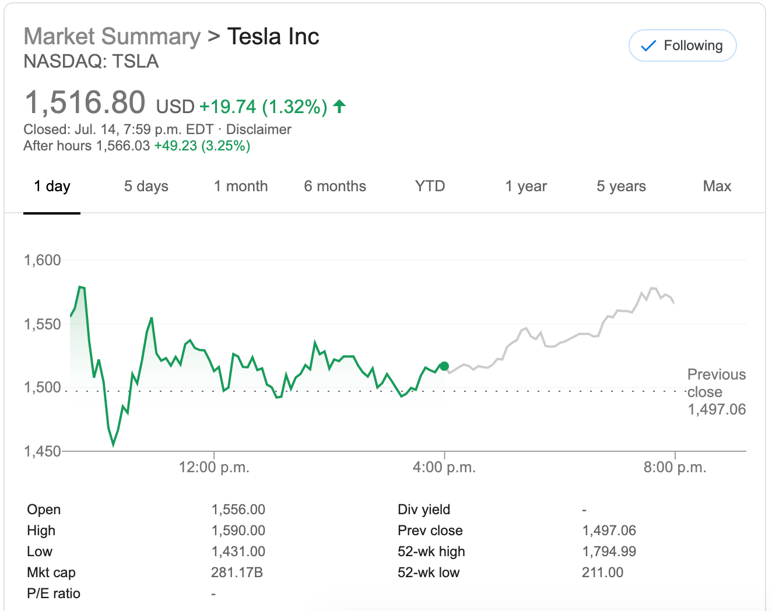Screen dimensions: 772x611
Task: Switch to the 5 years tab
Action: tap(621, 187)
